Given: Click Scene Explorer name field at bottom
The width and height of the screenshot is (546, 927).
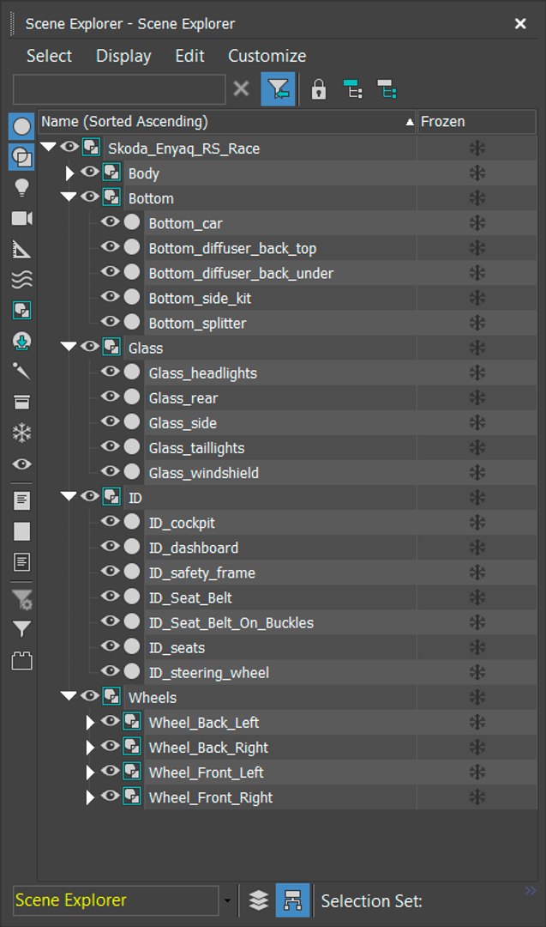Looking at the screenshot, I should click(116, 900).
